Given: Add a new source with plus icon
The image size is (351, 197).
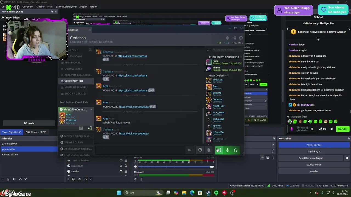Looking at the screenshot, I should click(x=68, y=179).
